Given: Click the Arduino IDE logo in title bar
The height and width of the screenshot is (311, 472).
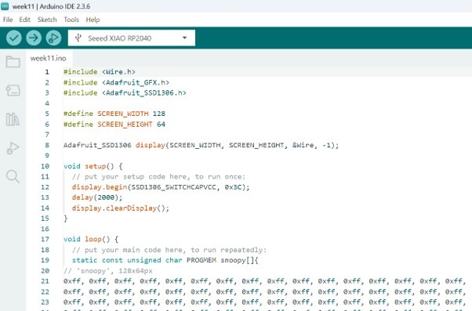Looking at the screenshot, I should pos(5,6).
